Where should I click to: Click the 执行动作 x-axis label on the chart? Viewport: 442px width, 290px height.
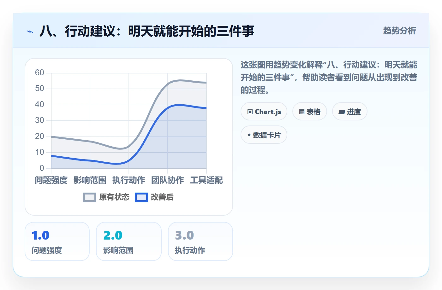coord(129,180)
